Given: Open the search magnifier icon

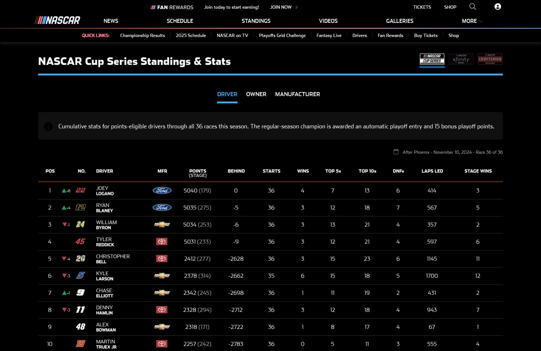Looking at the screenshot, I should point(472,7).
